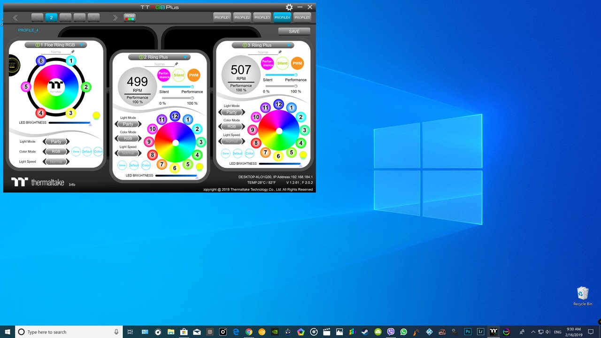Click Silent-Performance slider on 2 Riing Plus

pos(177,87)
